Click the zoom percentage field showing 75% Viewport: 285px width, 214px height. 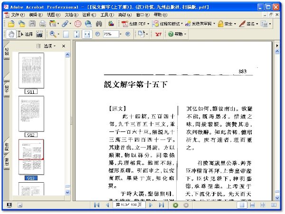click(111, 34)
